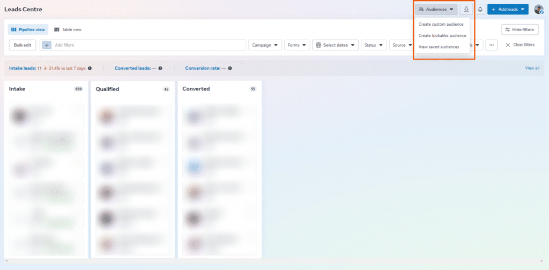Open the Forms filter dropdown
This screenshot has height=270, width=549.
coord(296,45)
